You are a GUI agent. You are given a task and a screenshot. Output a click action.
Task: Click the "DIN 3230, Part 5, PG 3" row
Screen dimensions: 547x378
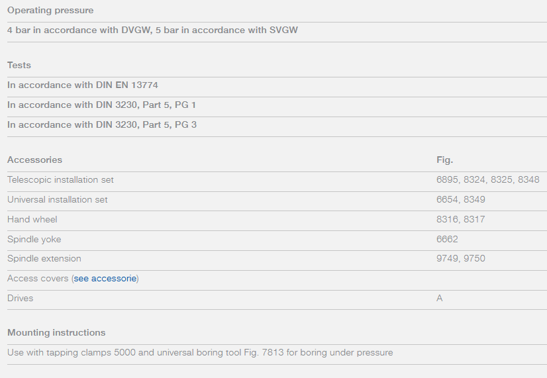pos(101,125)
